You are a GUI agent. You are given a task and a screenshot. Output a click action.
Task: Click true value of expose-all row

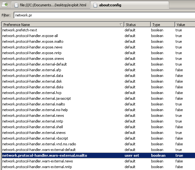click(x=179, y=36)
